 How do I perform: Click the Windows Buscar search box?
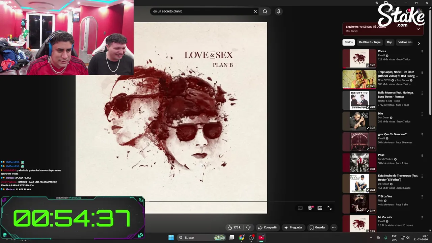pos(201,238)
